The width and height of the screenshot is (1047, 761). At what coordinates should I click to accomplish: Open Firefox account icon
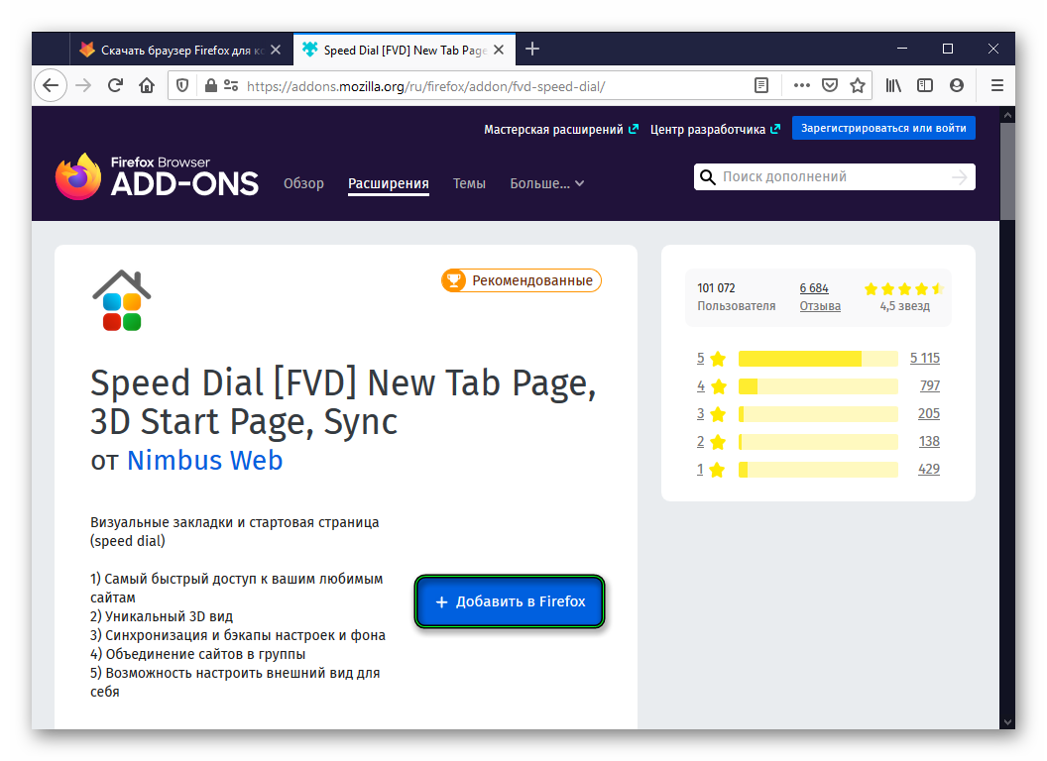[x=957, y=85]
